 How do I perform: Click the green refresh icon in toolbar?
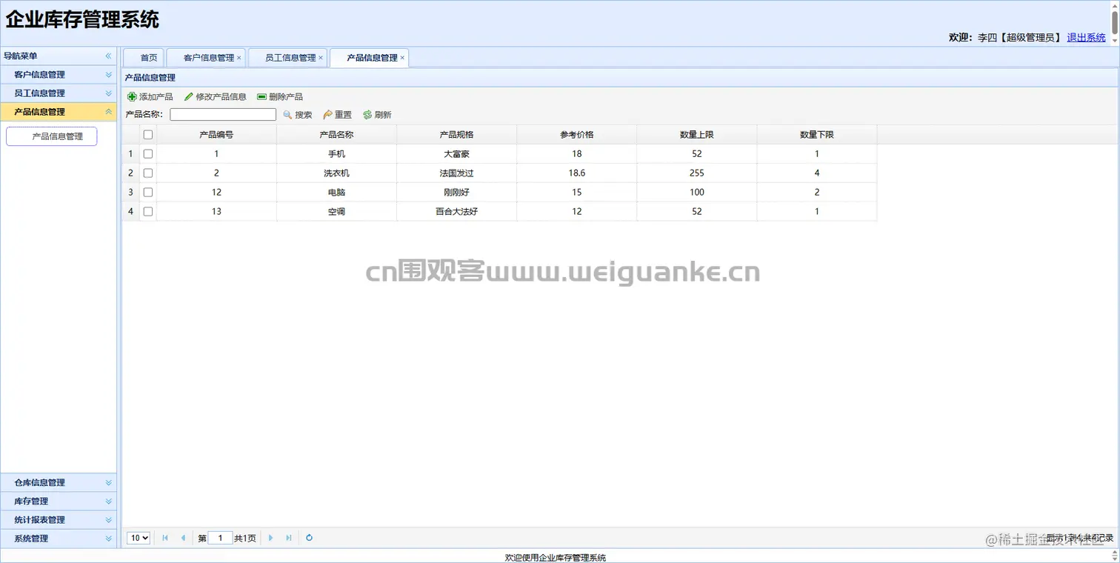pyautogui.click(x=367, y=115)
